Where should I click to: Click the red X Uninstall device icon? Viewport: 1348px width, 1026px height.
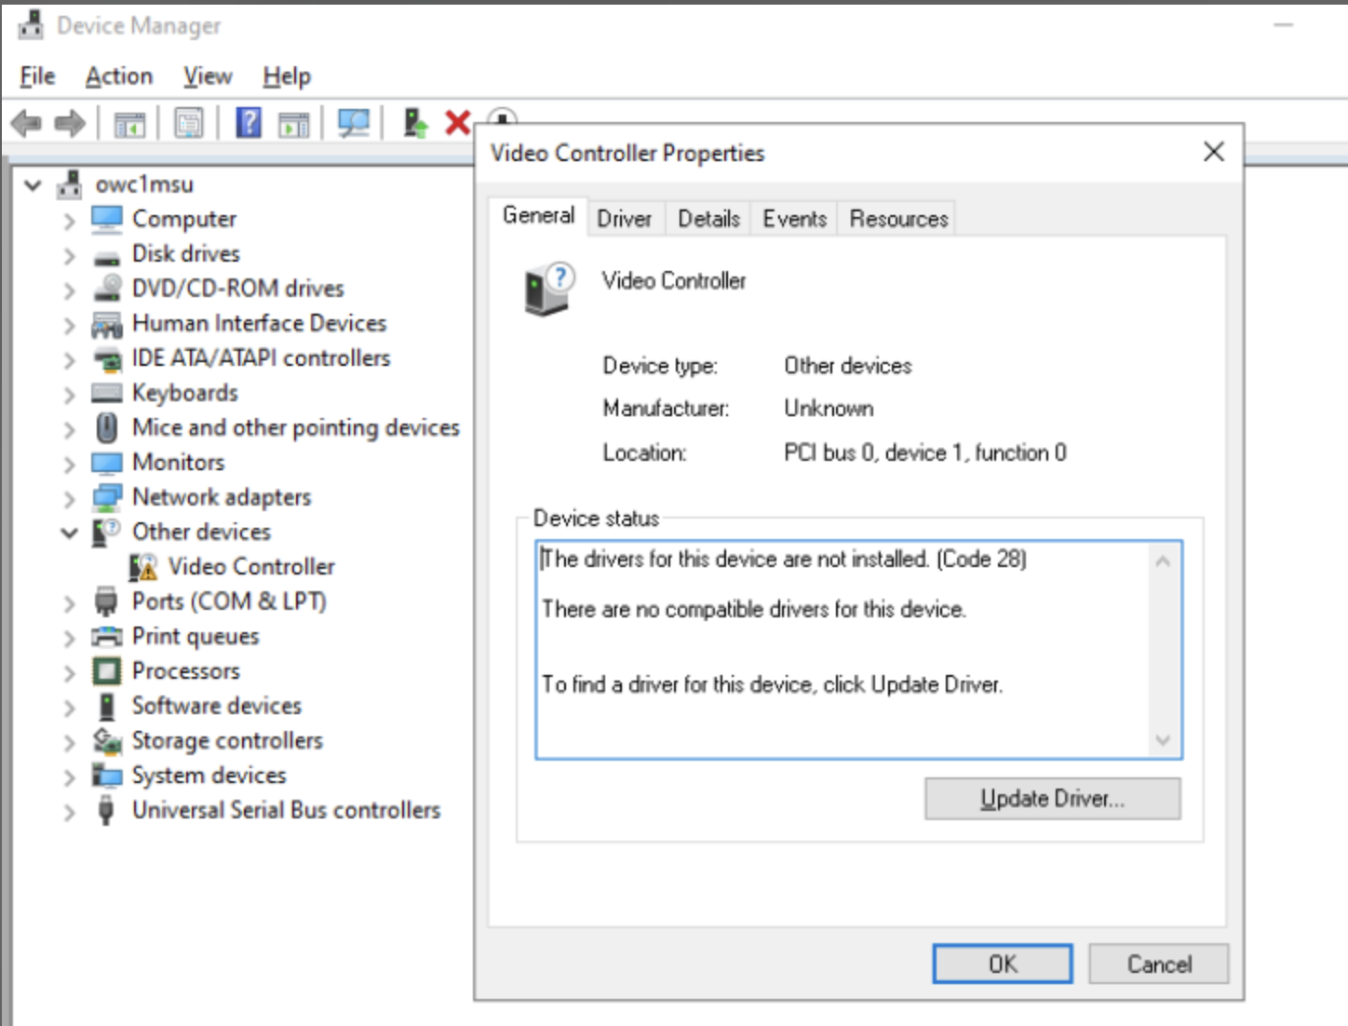[457, 122]
